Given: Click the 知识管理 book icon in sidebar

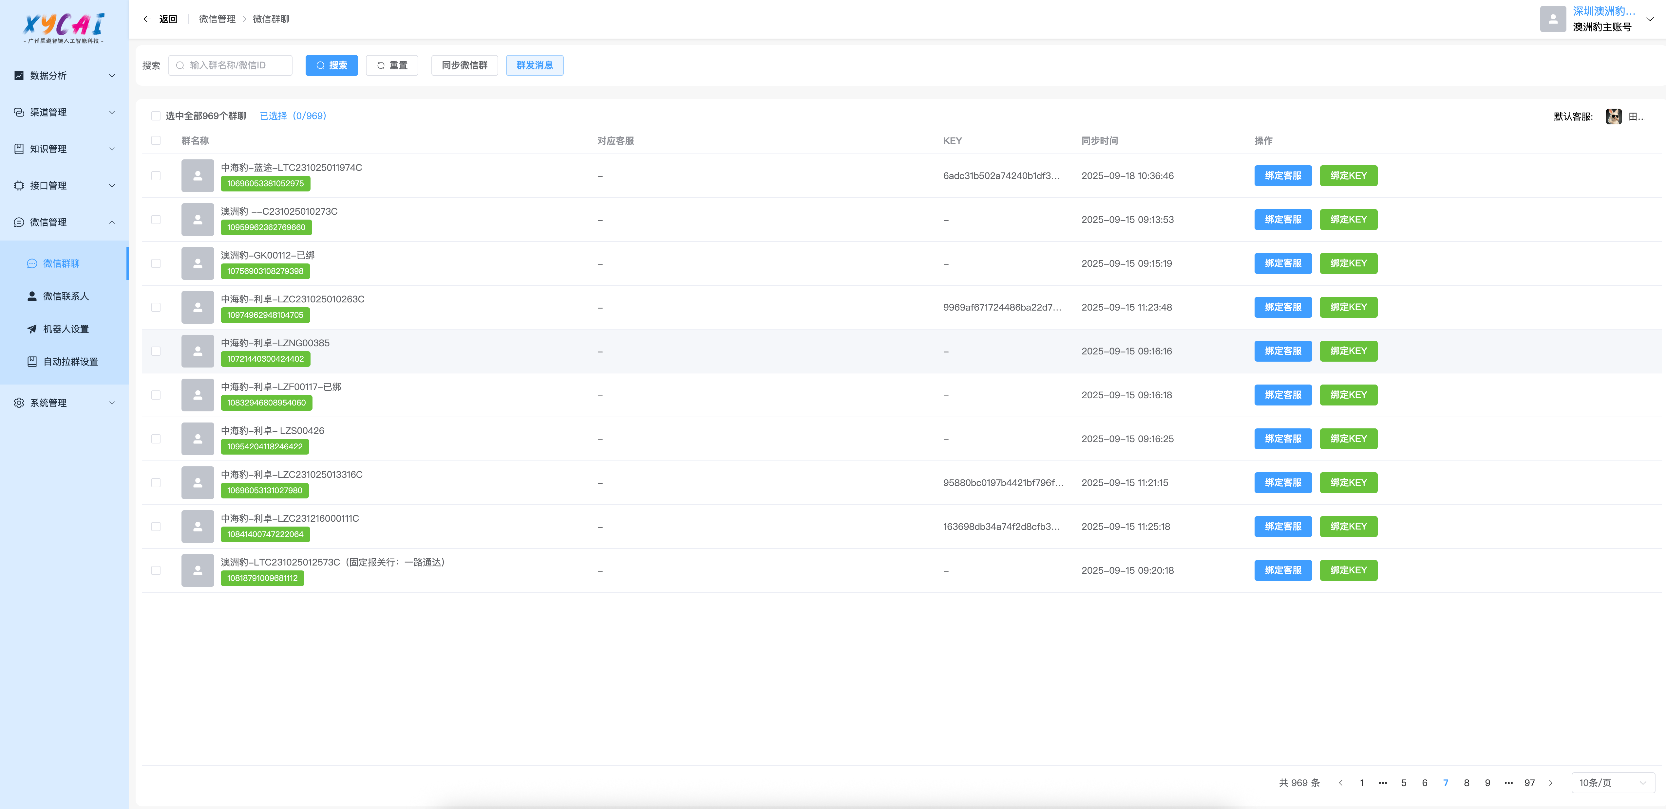Looking at the screenshot, I should [x=19, y=149].
